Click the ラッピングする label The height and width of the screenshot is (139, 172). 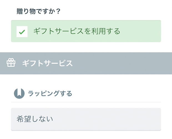(x=50, y=93)
